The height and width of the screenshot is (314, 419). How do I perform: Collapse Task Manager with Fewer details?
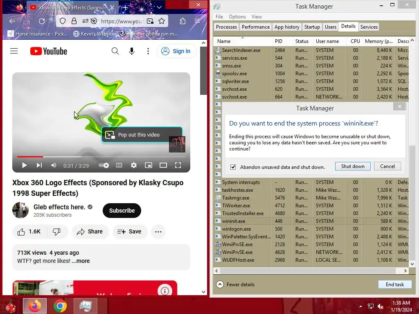pos(235,285)
